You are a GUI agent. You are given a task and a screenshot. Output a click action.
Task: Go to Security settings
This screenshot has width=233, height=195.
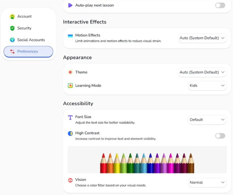tap(28, 28)
